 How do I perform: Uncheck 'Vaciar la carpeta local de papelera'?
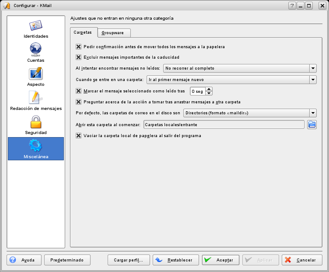(x=79, y=136)
